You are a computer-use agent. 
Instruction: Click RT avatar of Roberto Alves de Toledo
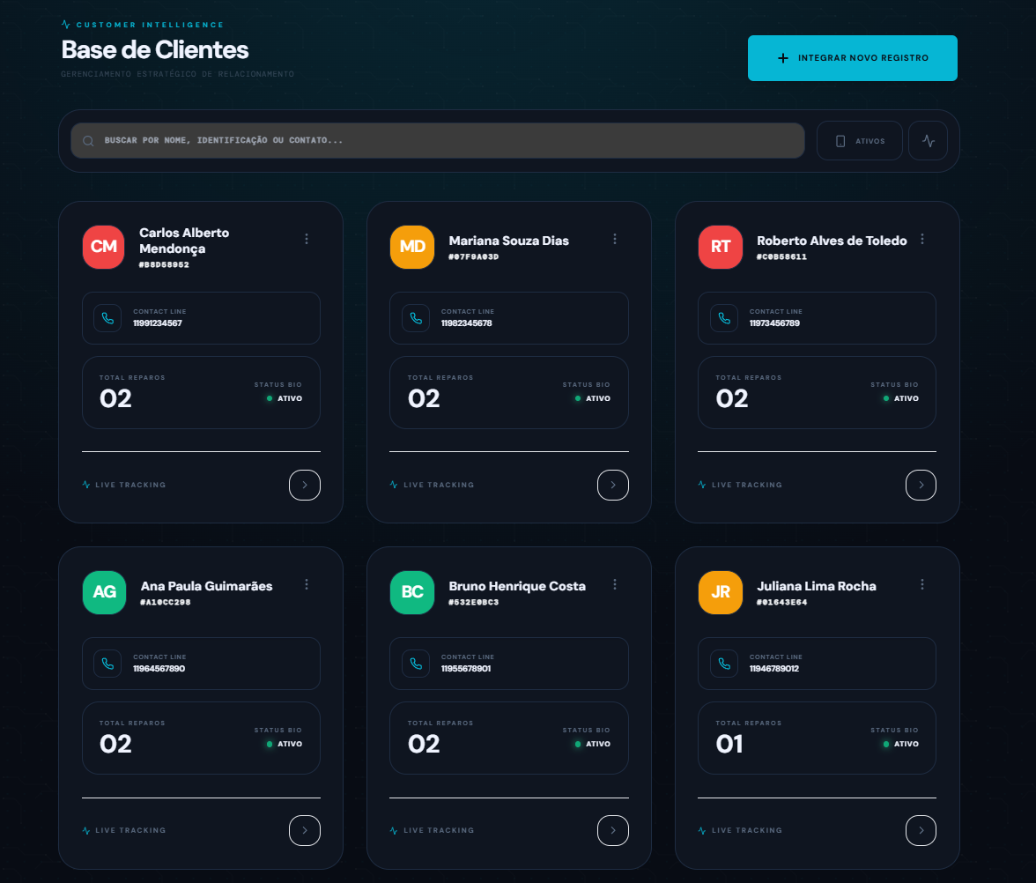pyautogui.click(x=721, y=247)
